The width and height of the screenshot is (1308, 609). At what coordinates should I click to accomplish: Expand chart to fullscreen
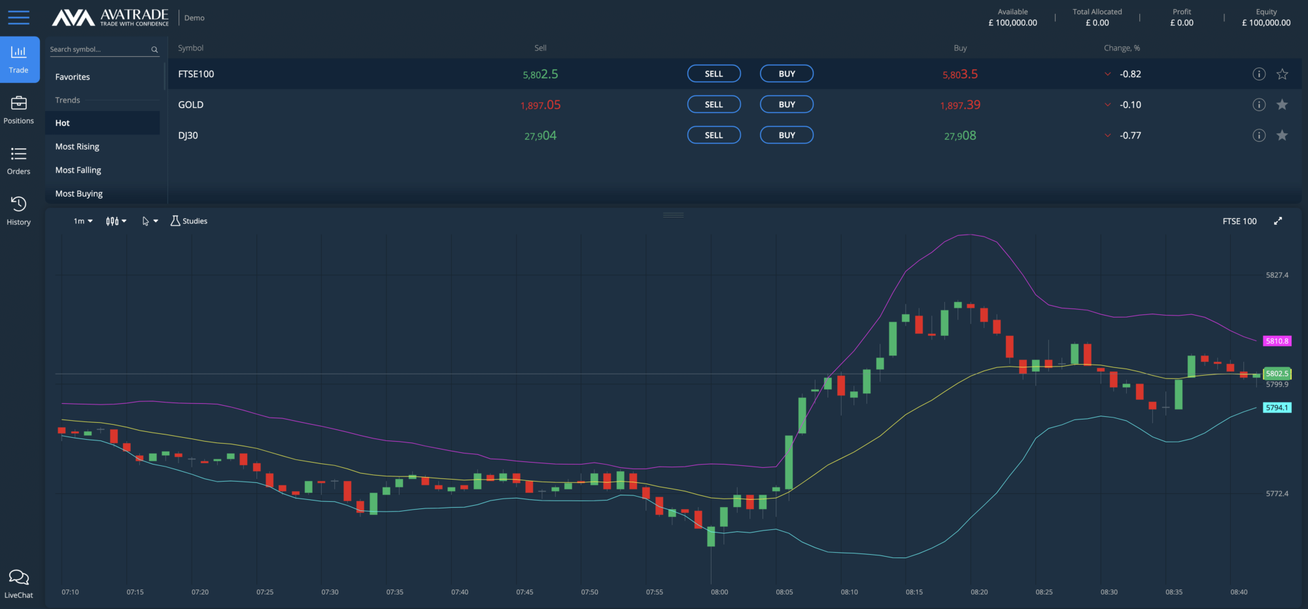click(1278, 221)
